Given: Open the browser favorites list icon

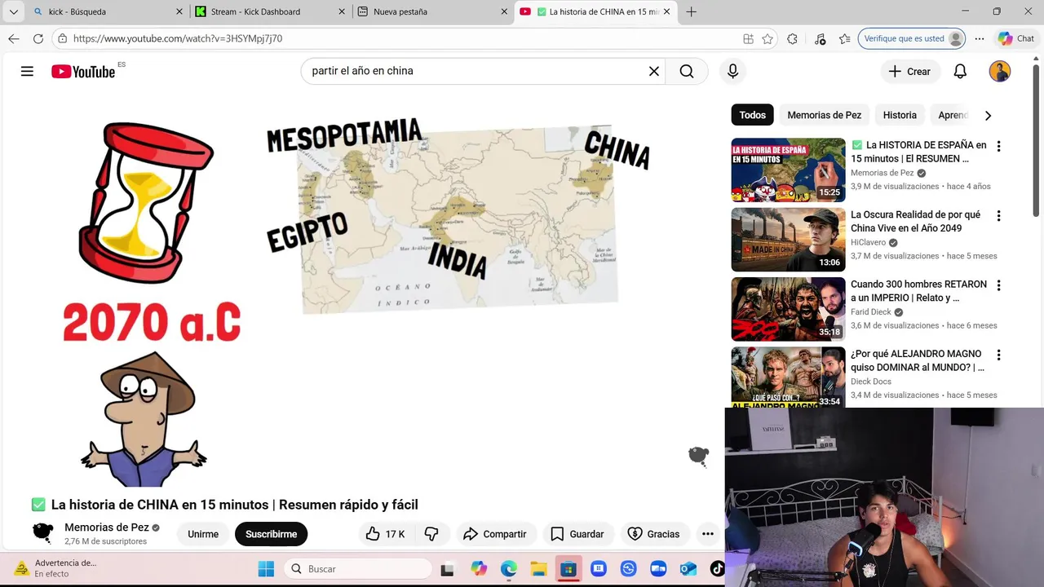Looking at the screenshot, I should coord(844,38).
